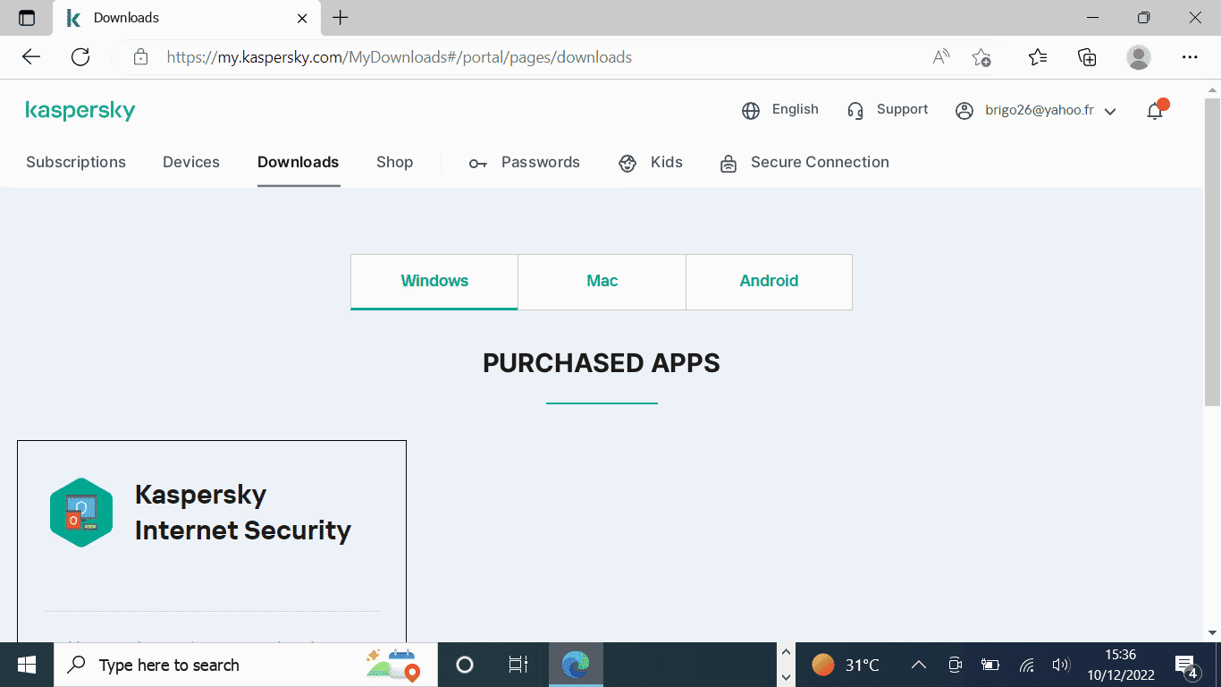This screenshot has height=687, width=1221.
Task: Click the Support headset icon
Action: [x=855, y=111]
